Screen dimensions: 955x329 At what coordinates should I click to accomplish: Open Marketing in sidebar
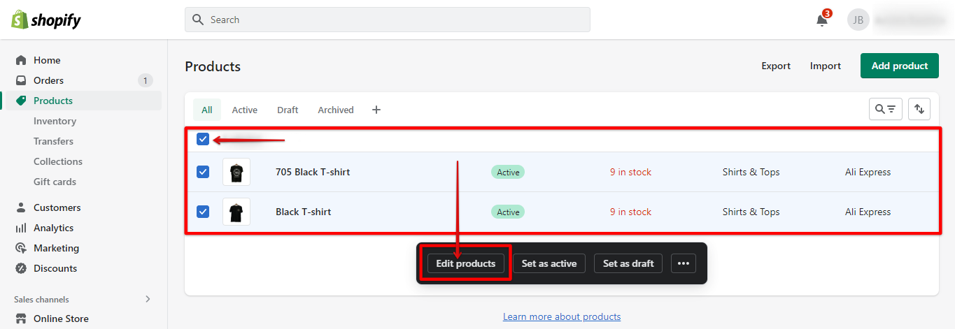click(56, 248)
